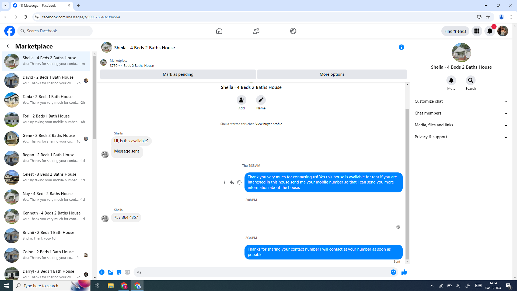This screenshot has height=291, width=517.
Task: Open View buyer profile link
Action: pos(269,124)
